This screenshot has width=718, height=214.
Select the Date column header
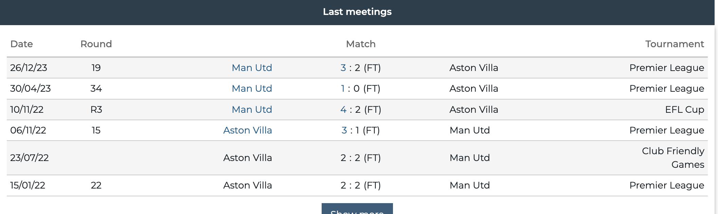coord(22,44)
